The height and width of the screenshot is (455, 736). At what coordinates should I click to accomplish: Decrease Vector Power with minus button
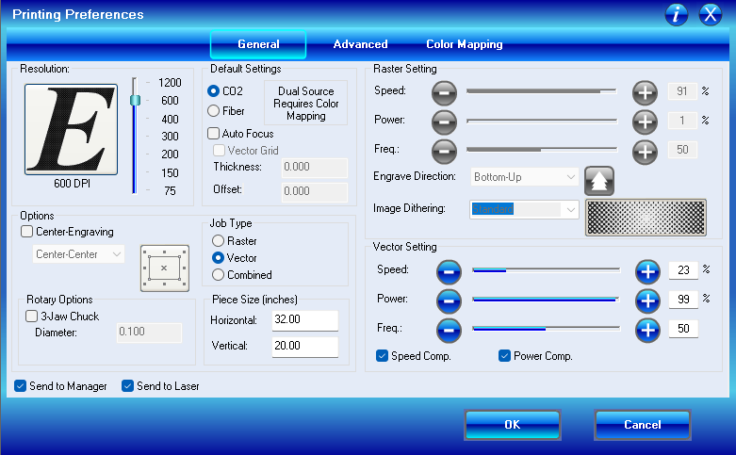(x=449, y=301)
